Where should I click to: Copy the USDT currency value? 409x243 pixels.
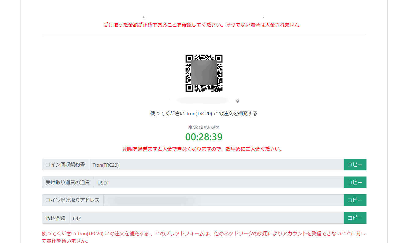(x=355, y=182)
